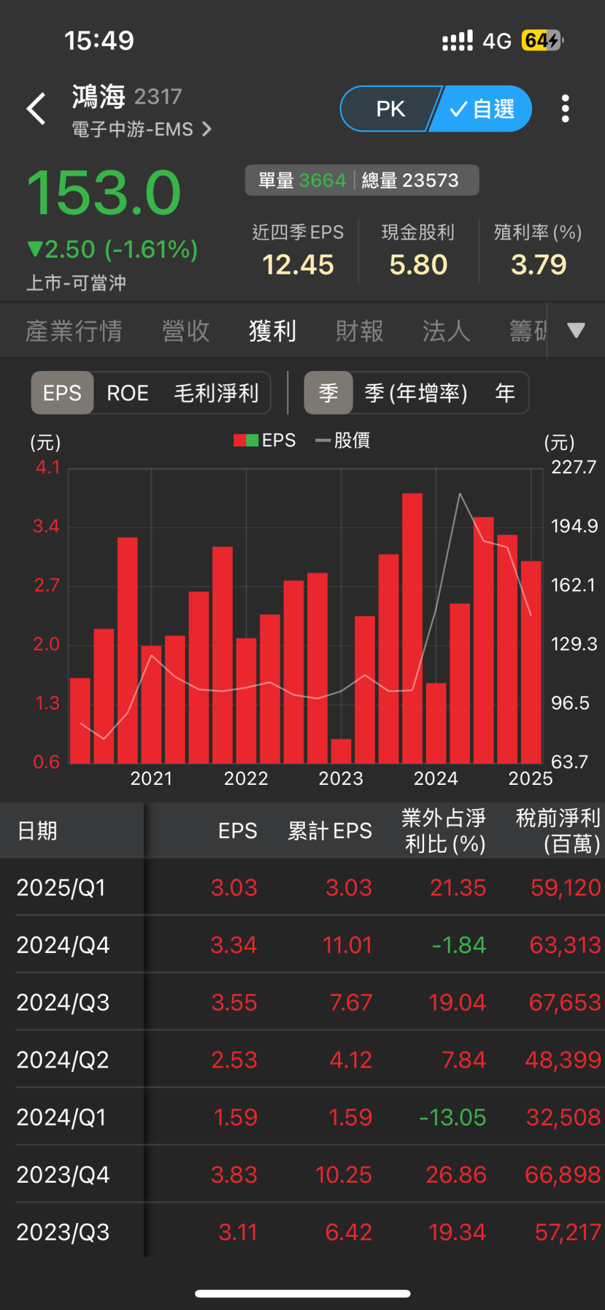Tap the 股價 line legend
Viewport: 605px width, 1310px height.
point(343,440)
